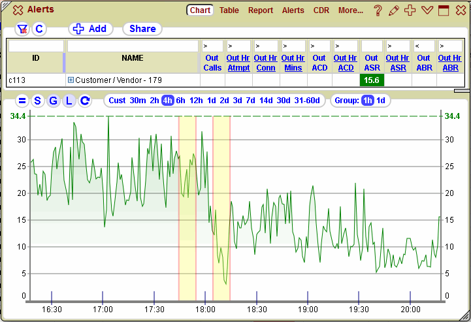Sort by Out Hr ACD column
471x322 pixels.
[346, 63]
